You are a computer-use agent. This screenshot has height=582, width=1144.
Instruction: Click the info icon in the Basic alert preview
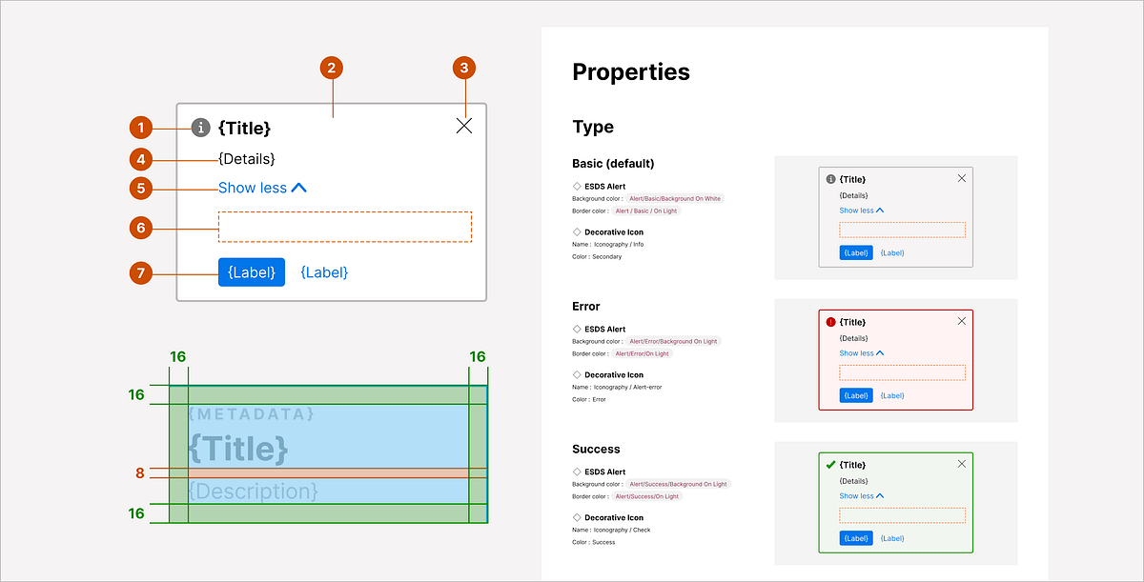tap(832, 178)
